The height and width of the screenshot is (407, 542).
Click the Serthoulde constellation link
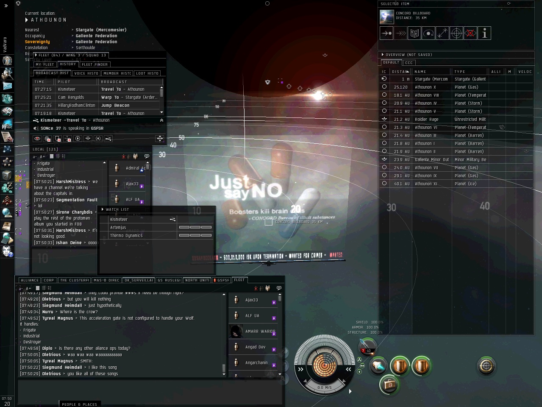point(86,48)
